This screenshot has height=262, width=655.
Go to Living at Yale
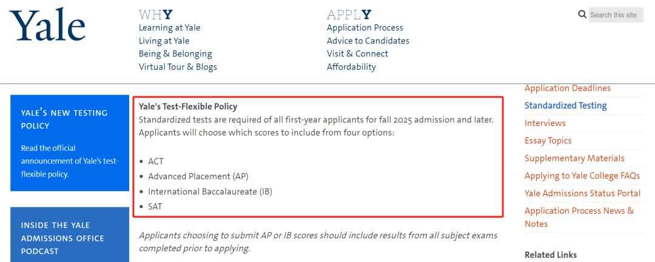pos(164,41)
